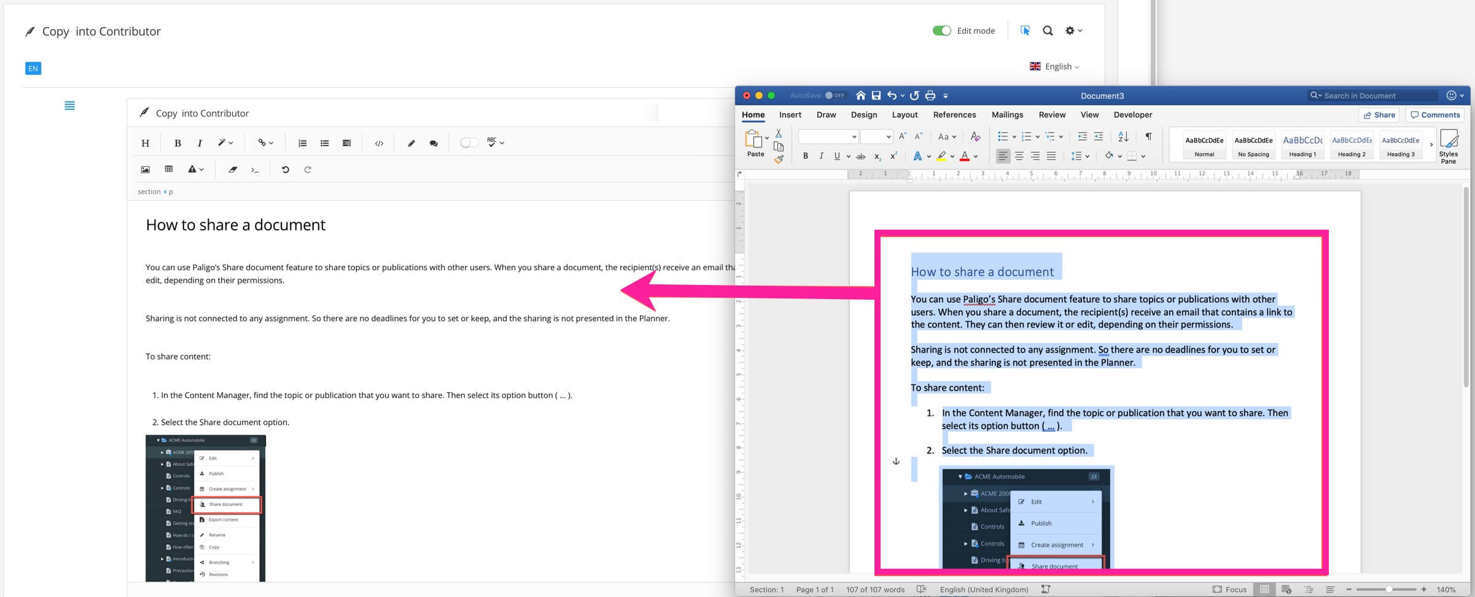1475x597 pixels.
Task: Click the search magnifier in Paligo header
Action: click(1048, 31)
